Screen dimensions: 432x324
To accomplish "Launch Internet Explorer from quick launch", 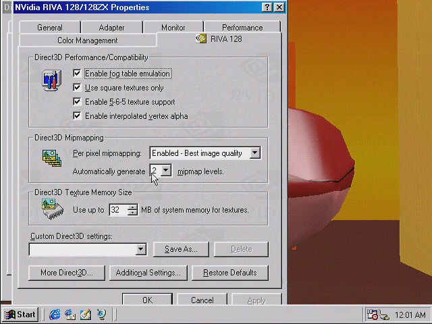I will (55, 315).
